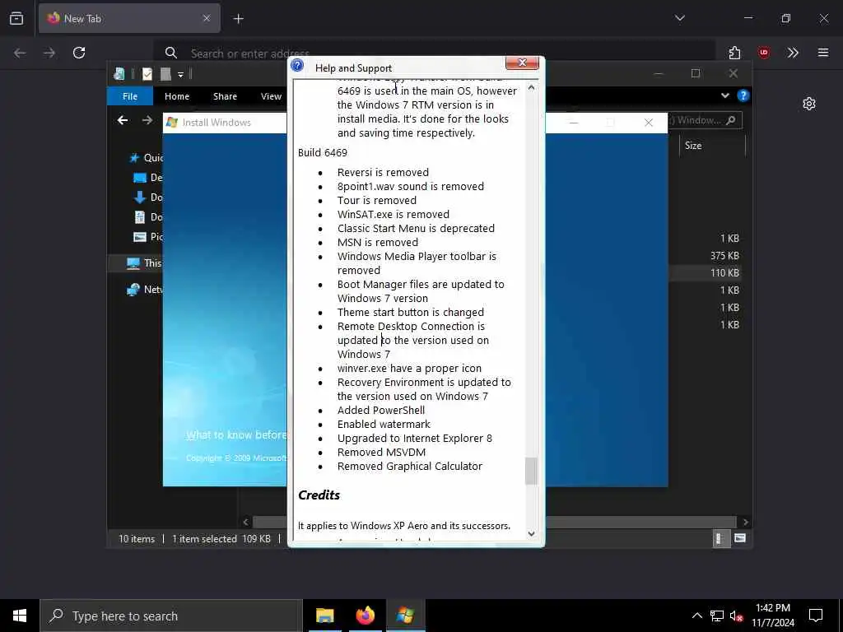843x632 pixels.
Task: Click the network tray icon
Action: [717, 616]
